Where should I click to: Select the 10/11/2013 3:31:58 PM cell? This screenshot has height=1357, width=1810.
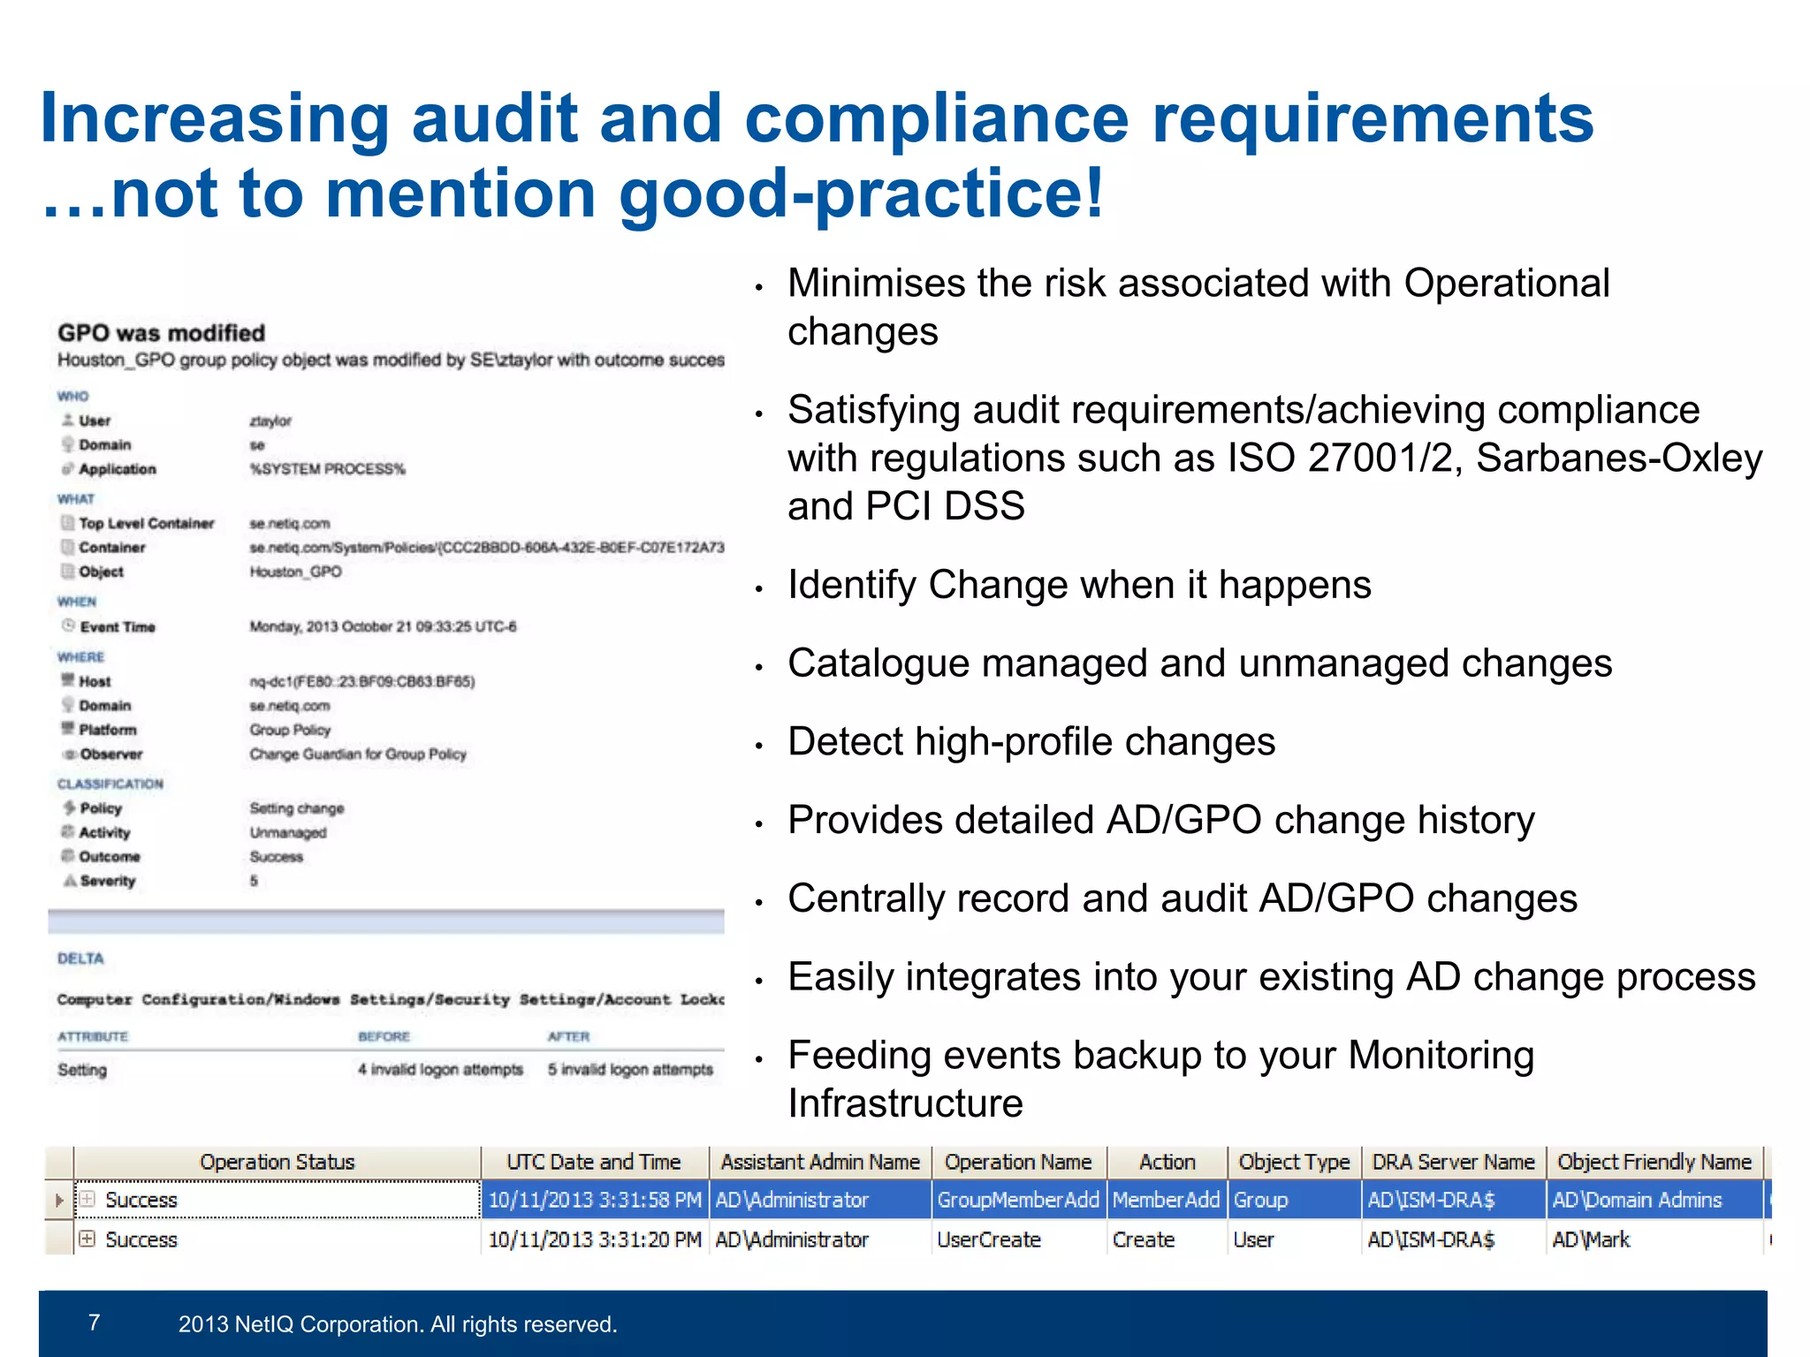click(x=595, y=1200)
